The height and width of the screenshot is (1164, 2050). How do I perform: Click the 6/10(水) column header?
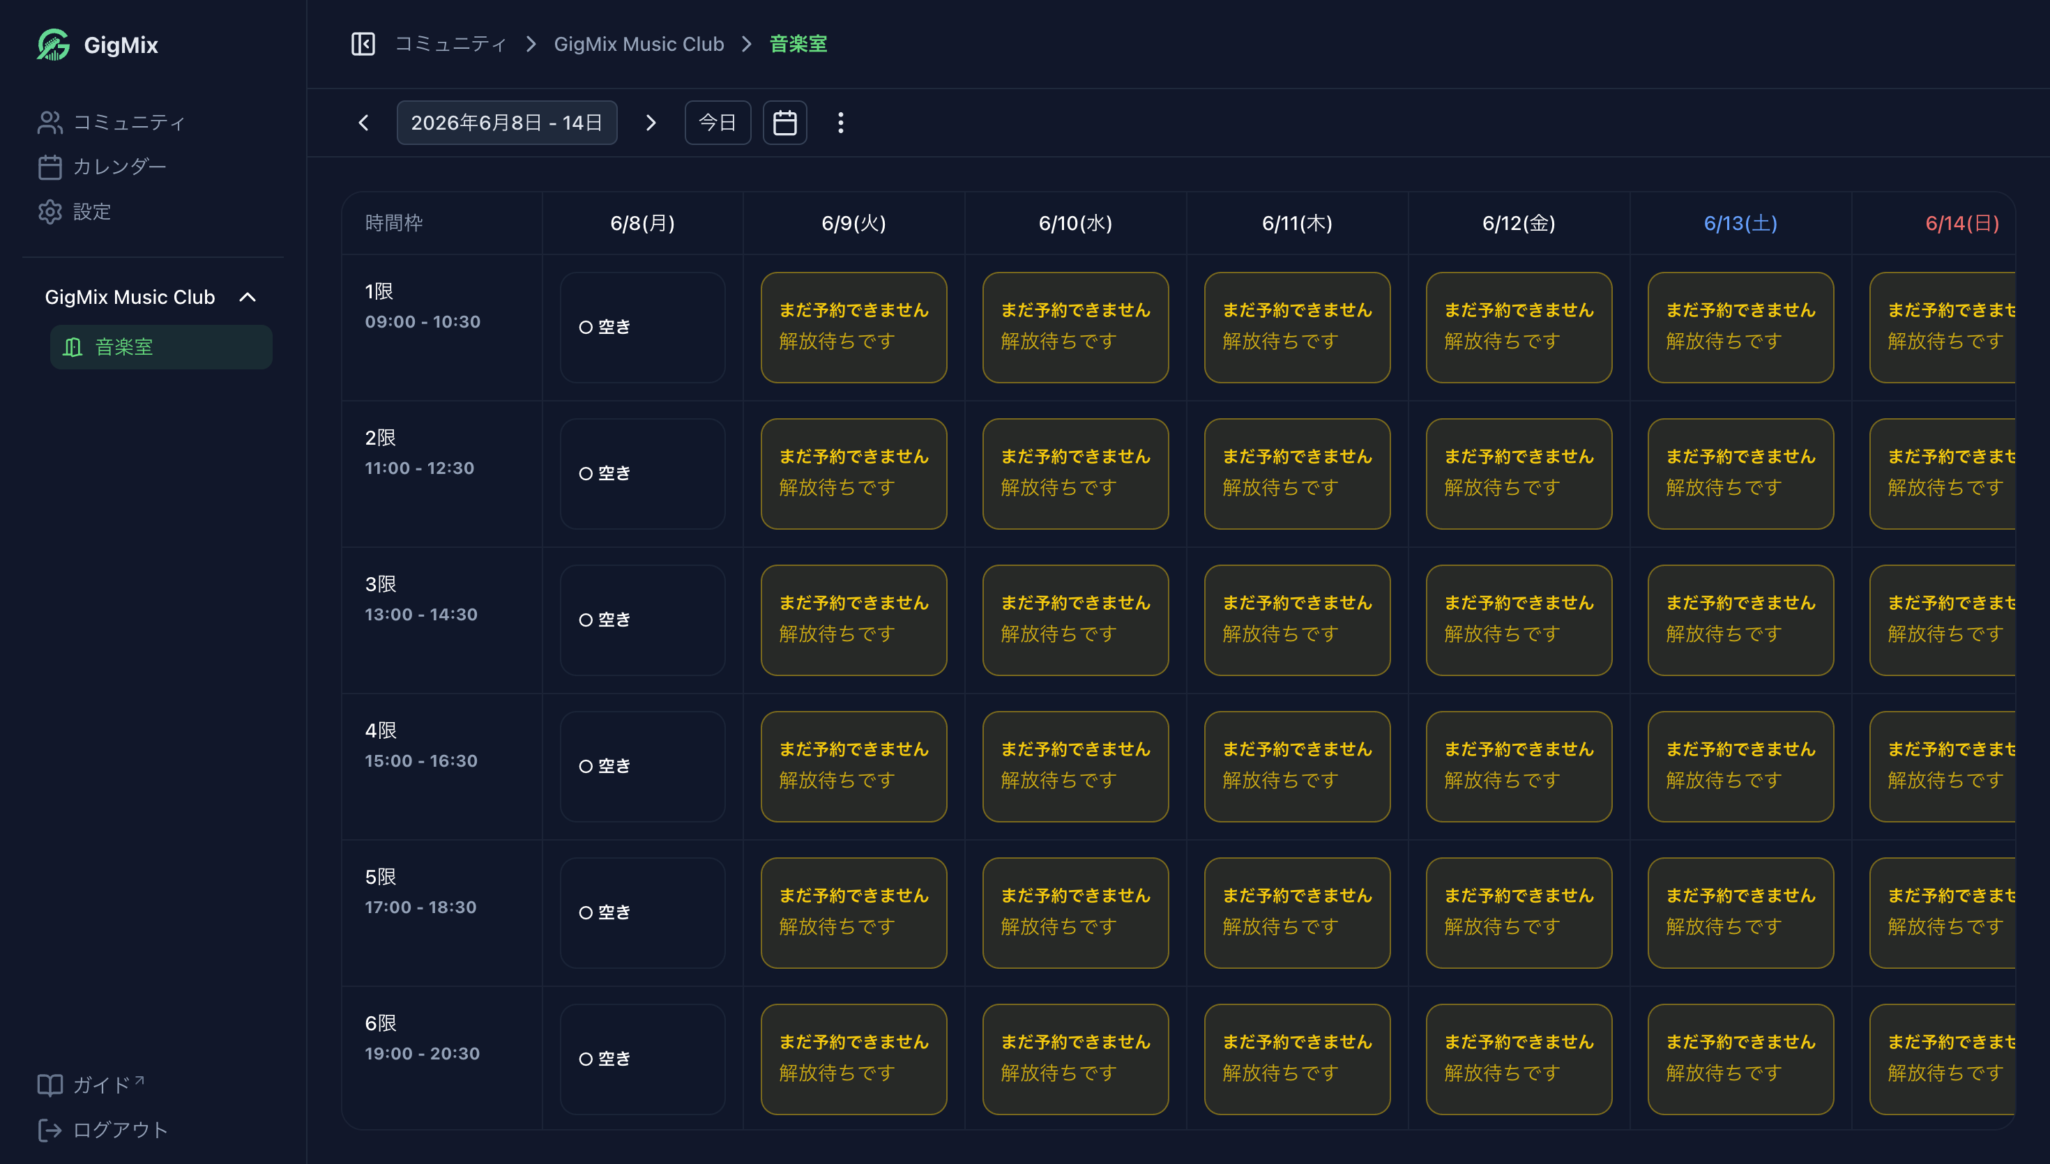point(1075,223)
